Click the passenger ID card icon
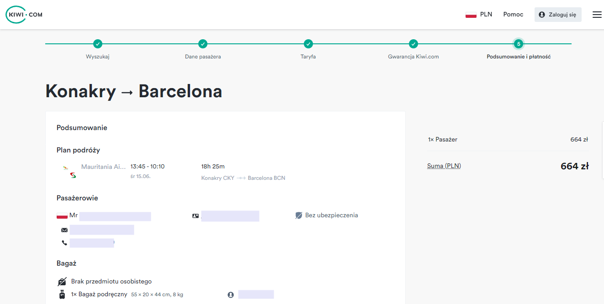The height and width of the screenshot is (304, 604). point(196,216)
